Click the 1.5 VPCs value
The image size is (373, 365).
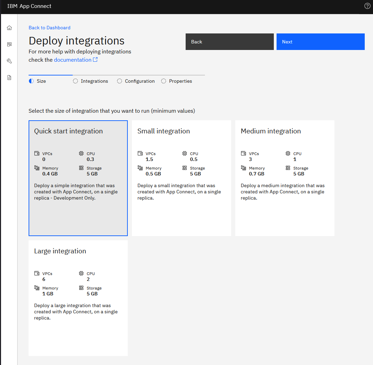click(x=149, y=159)
